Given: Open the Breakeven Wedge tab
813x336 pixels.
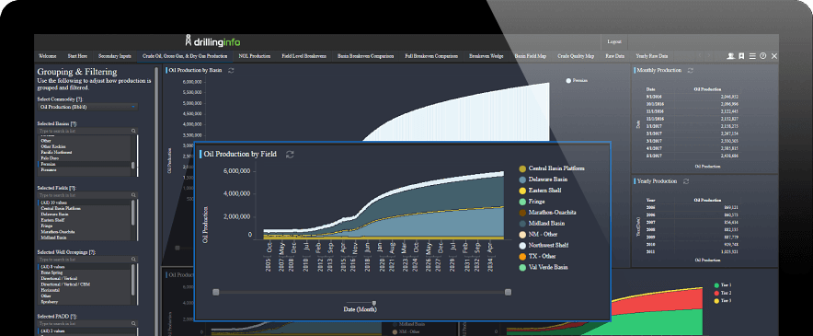Looking at the screenshot, I should 486,56.
